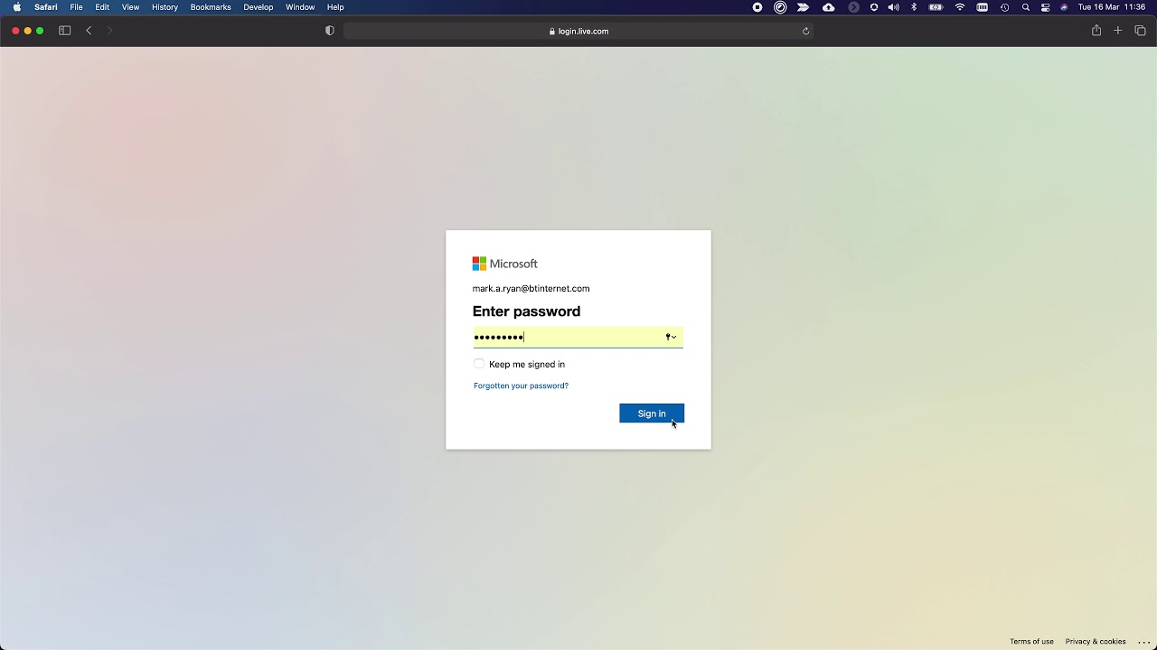
Task: Open the Window menu
Action: pyautogui.click(x=300, y=7)
